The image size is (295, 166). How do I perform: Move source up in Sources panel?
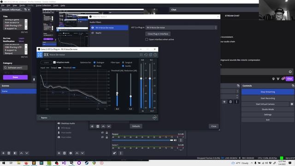(x=77, y=153)
